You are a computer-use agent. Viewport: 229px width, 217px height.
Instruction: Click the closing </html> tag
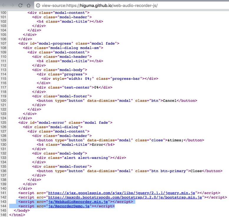[x=17, y=215]
